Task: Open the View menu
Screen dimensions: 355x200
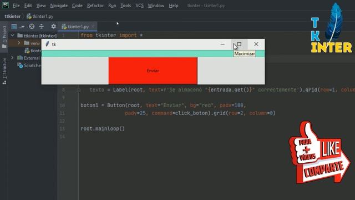Action: (x=41, y=6)
